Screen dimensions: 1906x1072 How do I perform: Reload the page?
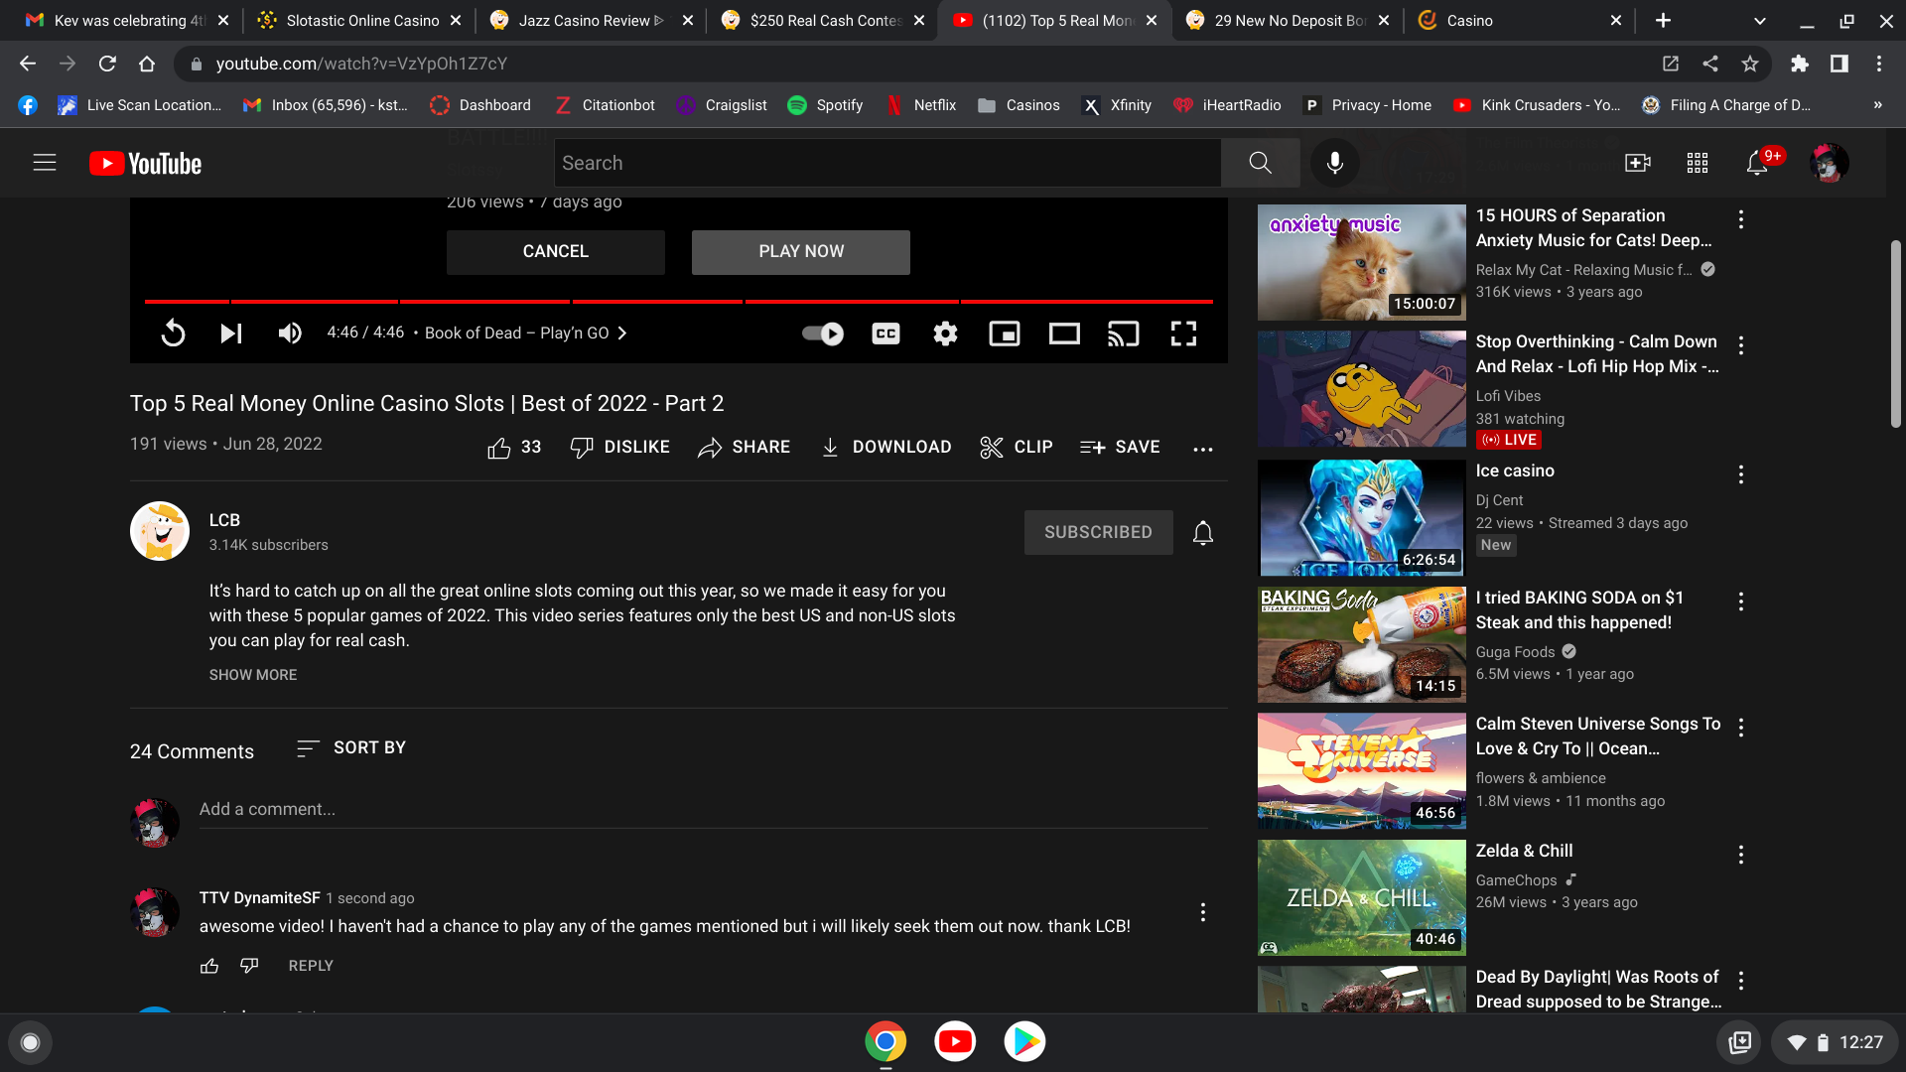(107, 64)
